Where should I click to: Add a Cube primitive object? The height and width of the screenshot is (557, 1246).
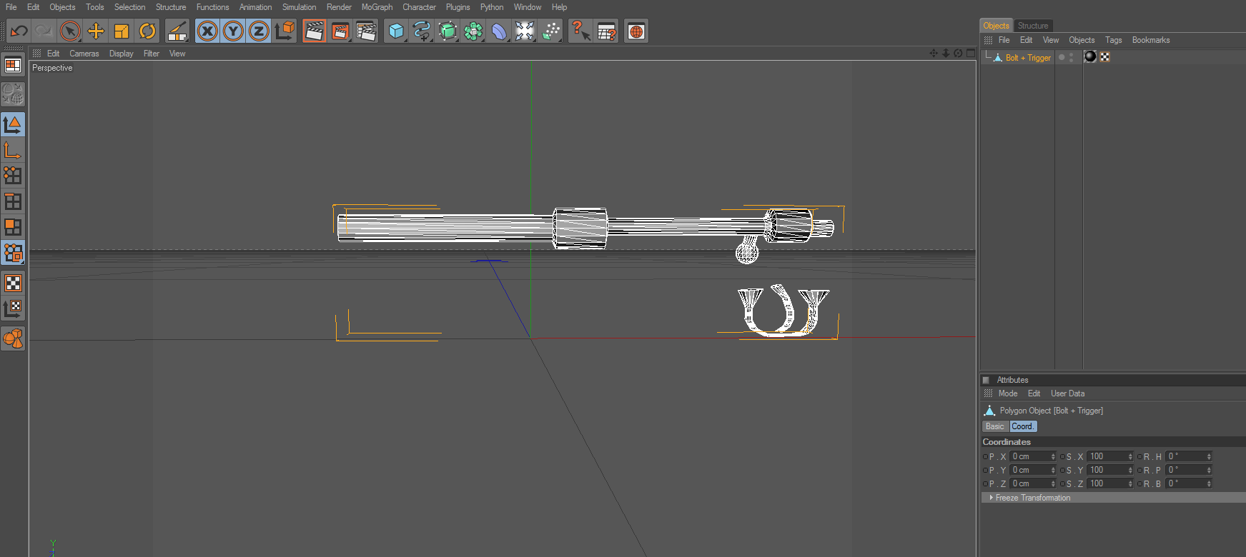(x=396, y=31)
